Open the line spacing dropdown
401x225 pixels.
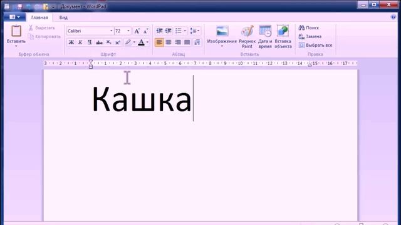tap(195, 31)
